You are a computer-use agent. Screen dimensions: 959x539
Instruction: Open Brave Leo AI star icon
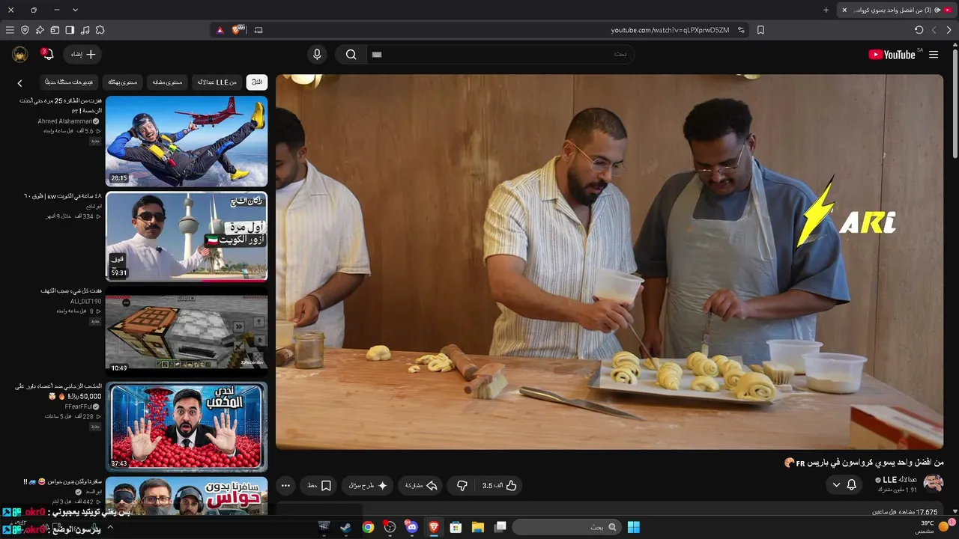[x=40, y=30]
